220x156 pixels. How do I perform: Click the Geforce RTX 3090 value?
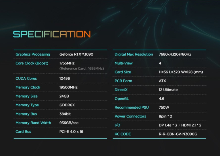(76, 54)
